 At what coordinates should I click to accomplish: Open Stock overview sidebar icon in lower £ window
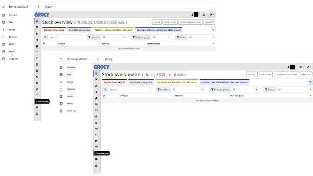click(96, 73)
